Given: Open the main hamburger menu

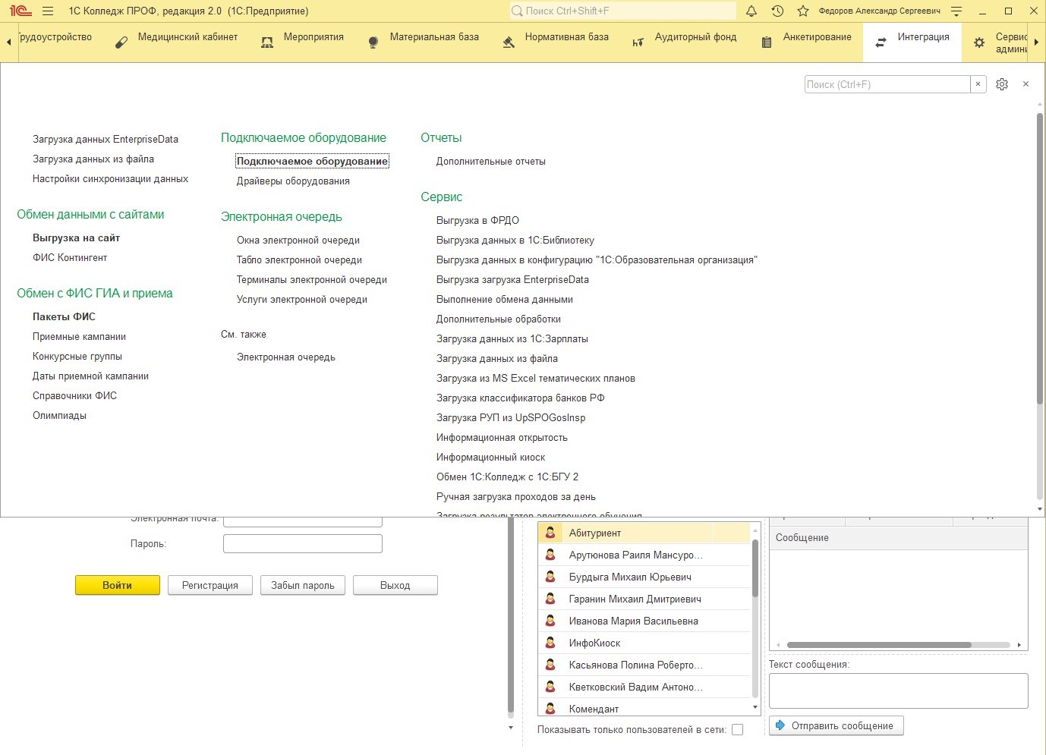Looking at the screenshot, I should click(x=48, y=11).
